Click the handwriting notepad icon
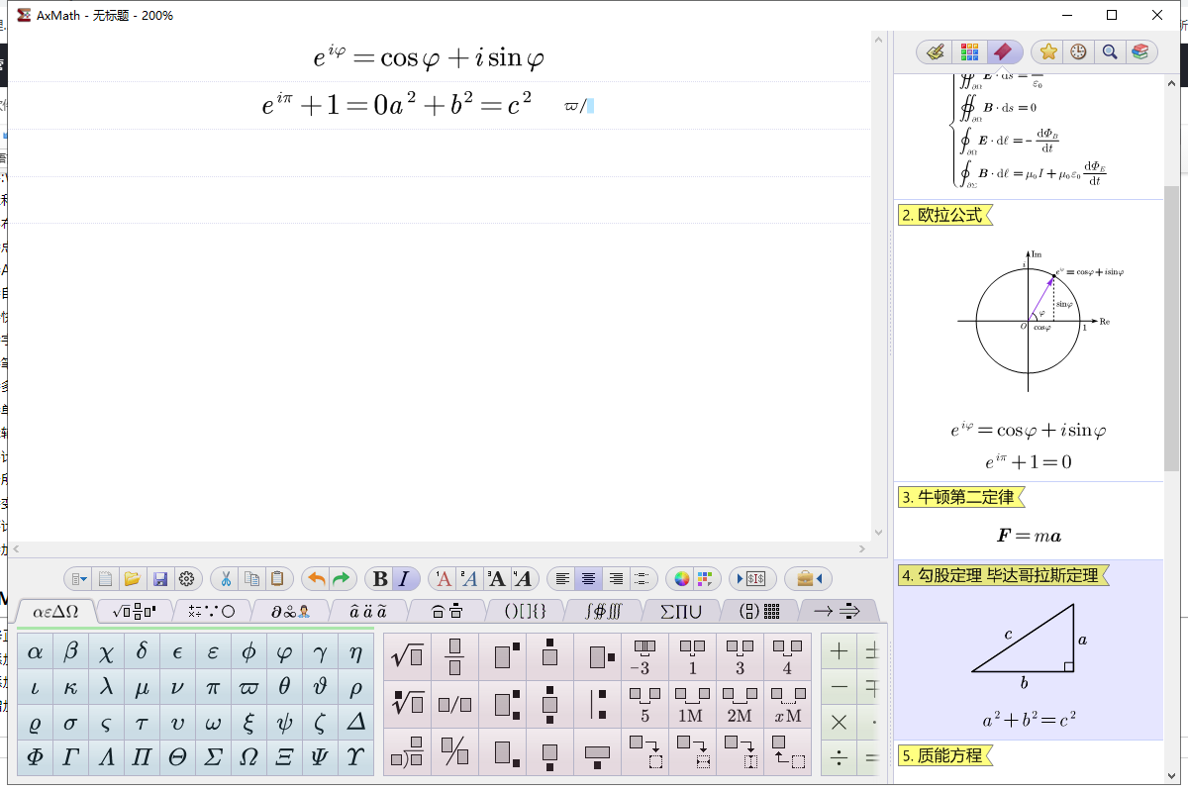The image size is (1188, 792). coord(936,52)
